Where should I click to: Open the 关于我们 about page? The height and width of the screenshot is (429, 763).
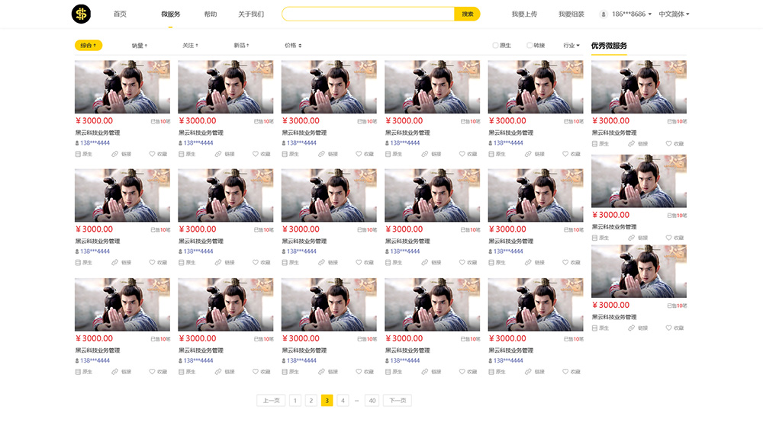click(251, 14)
